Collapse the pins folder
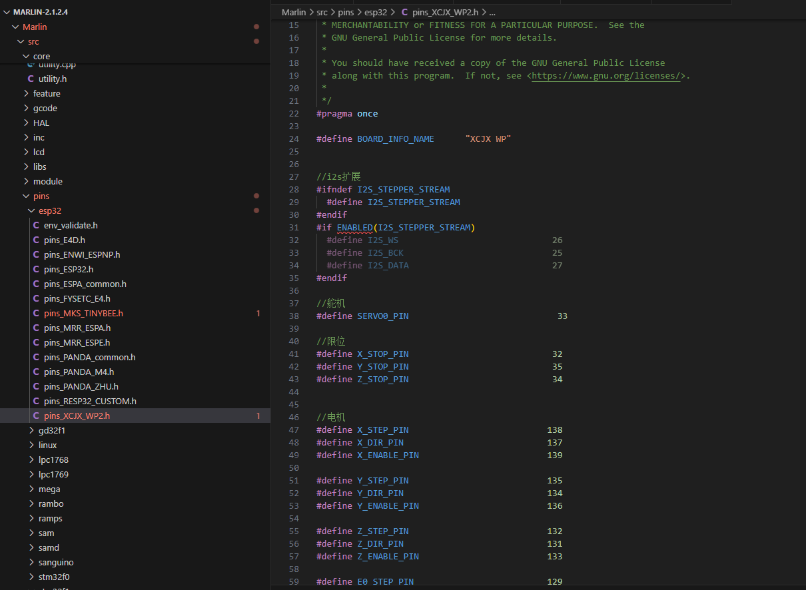 (27, 196)
